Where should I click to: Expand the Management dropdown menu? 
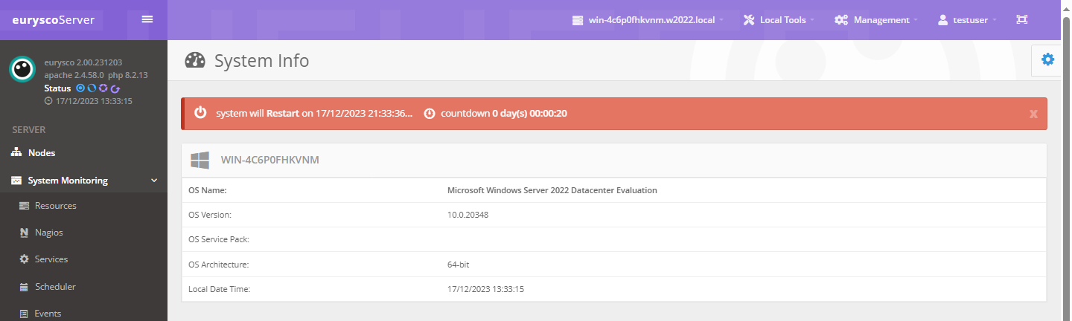point(875,20)
